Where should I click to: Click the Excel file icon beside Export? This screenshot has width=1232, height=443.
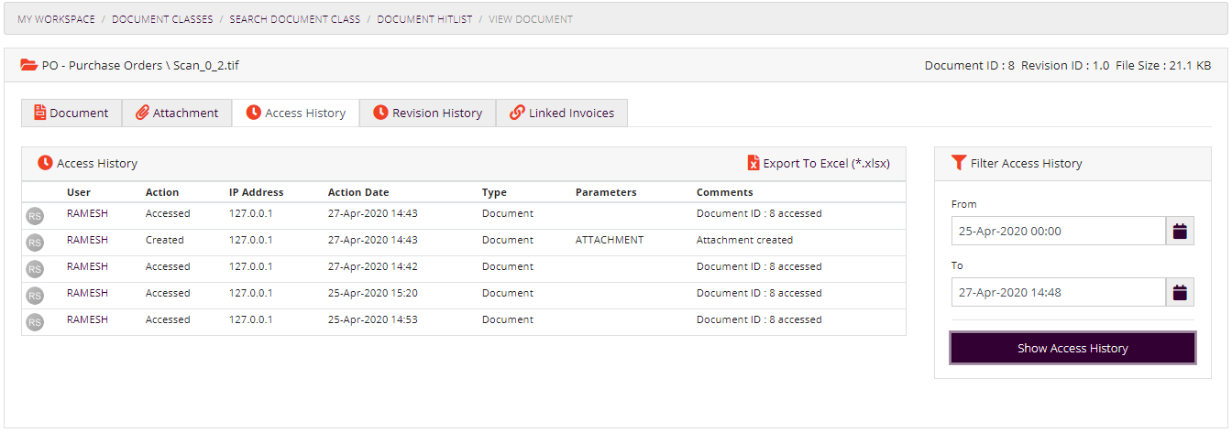(753, 163)
